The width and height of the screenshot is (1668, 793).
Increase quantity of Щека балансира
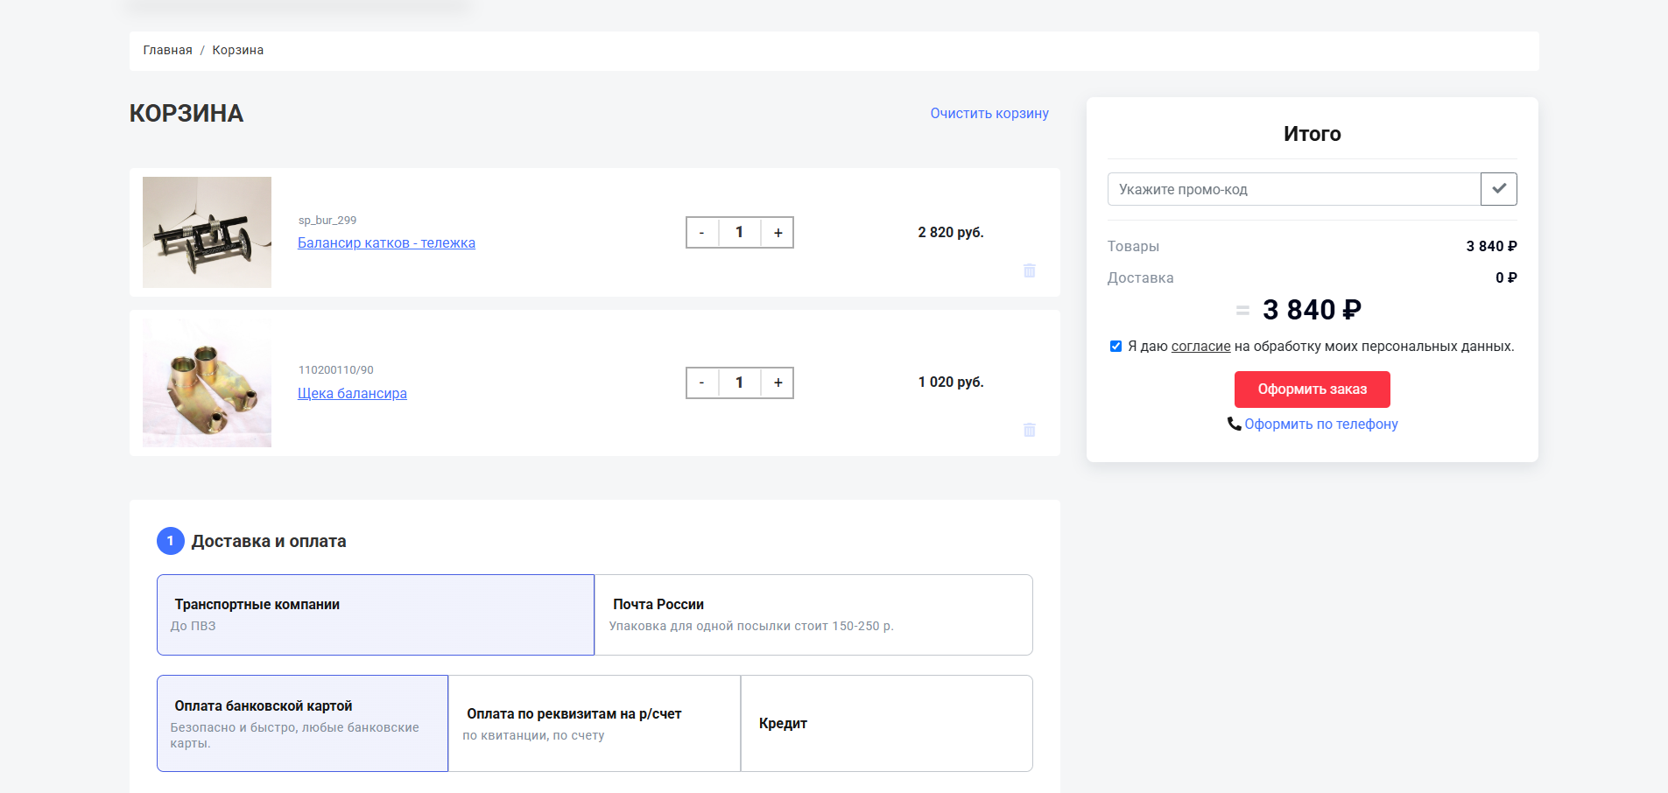pyautogui.click(x=778, y=382)
